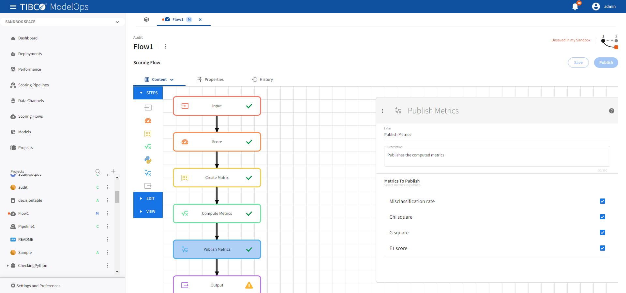Add a new project with plus icon
Image resolution: width=626 pixels, height=293 pixels.
pos(113,171)
